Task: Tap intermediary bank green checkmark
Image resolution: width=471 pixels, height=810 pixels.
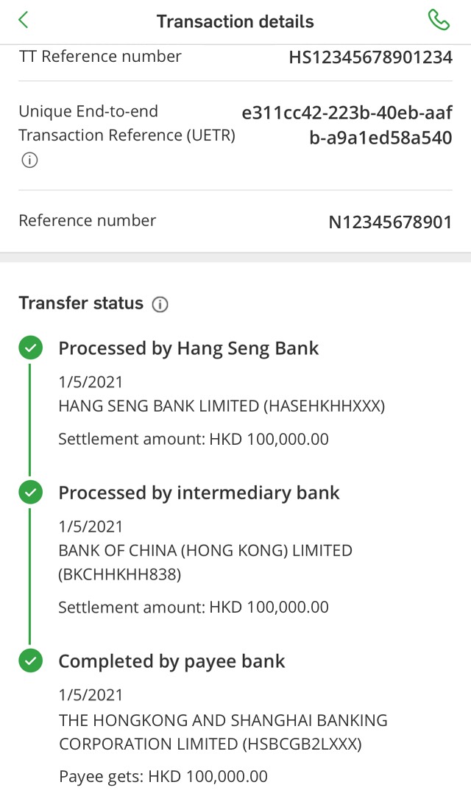Action: [x=30, y=493]
